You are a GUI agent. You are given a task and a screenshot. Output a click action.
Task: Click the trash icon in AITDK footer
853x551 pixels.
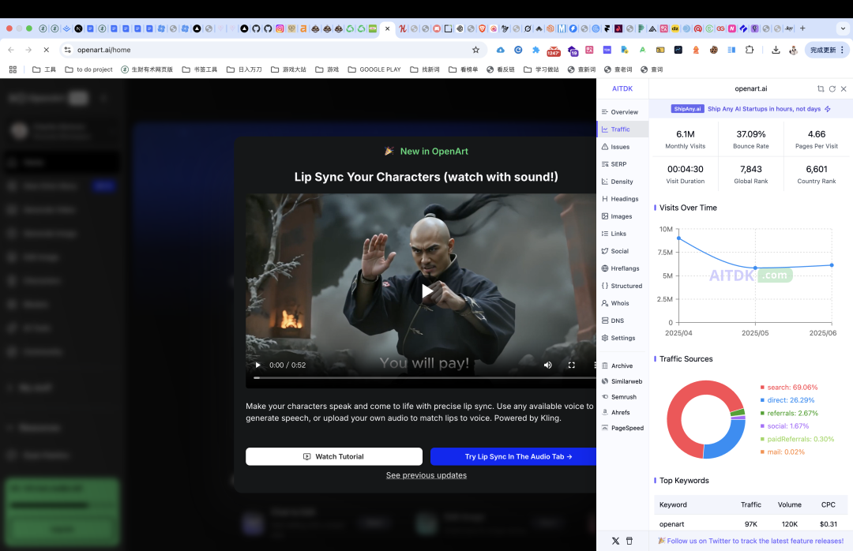[x=629, y=542]
